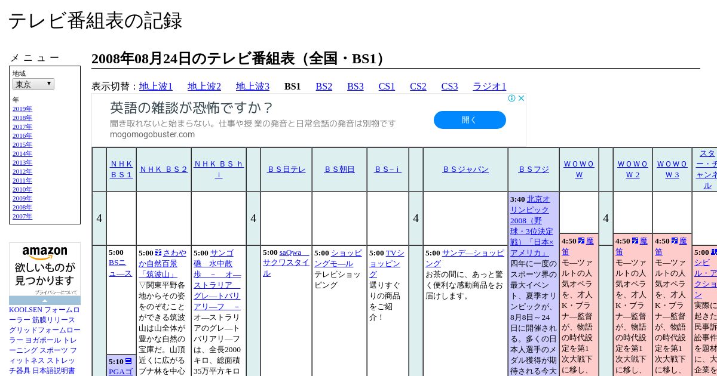Click the icon beside WOWOW 4:50 魔笛
The image size is (717, 376).
point(581,241)
